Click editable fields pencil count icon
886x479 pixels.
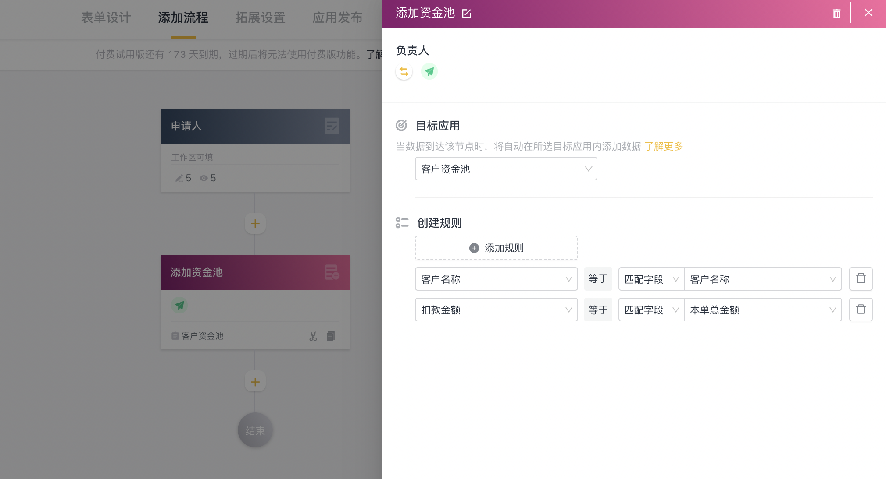(x=179, y=178)
